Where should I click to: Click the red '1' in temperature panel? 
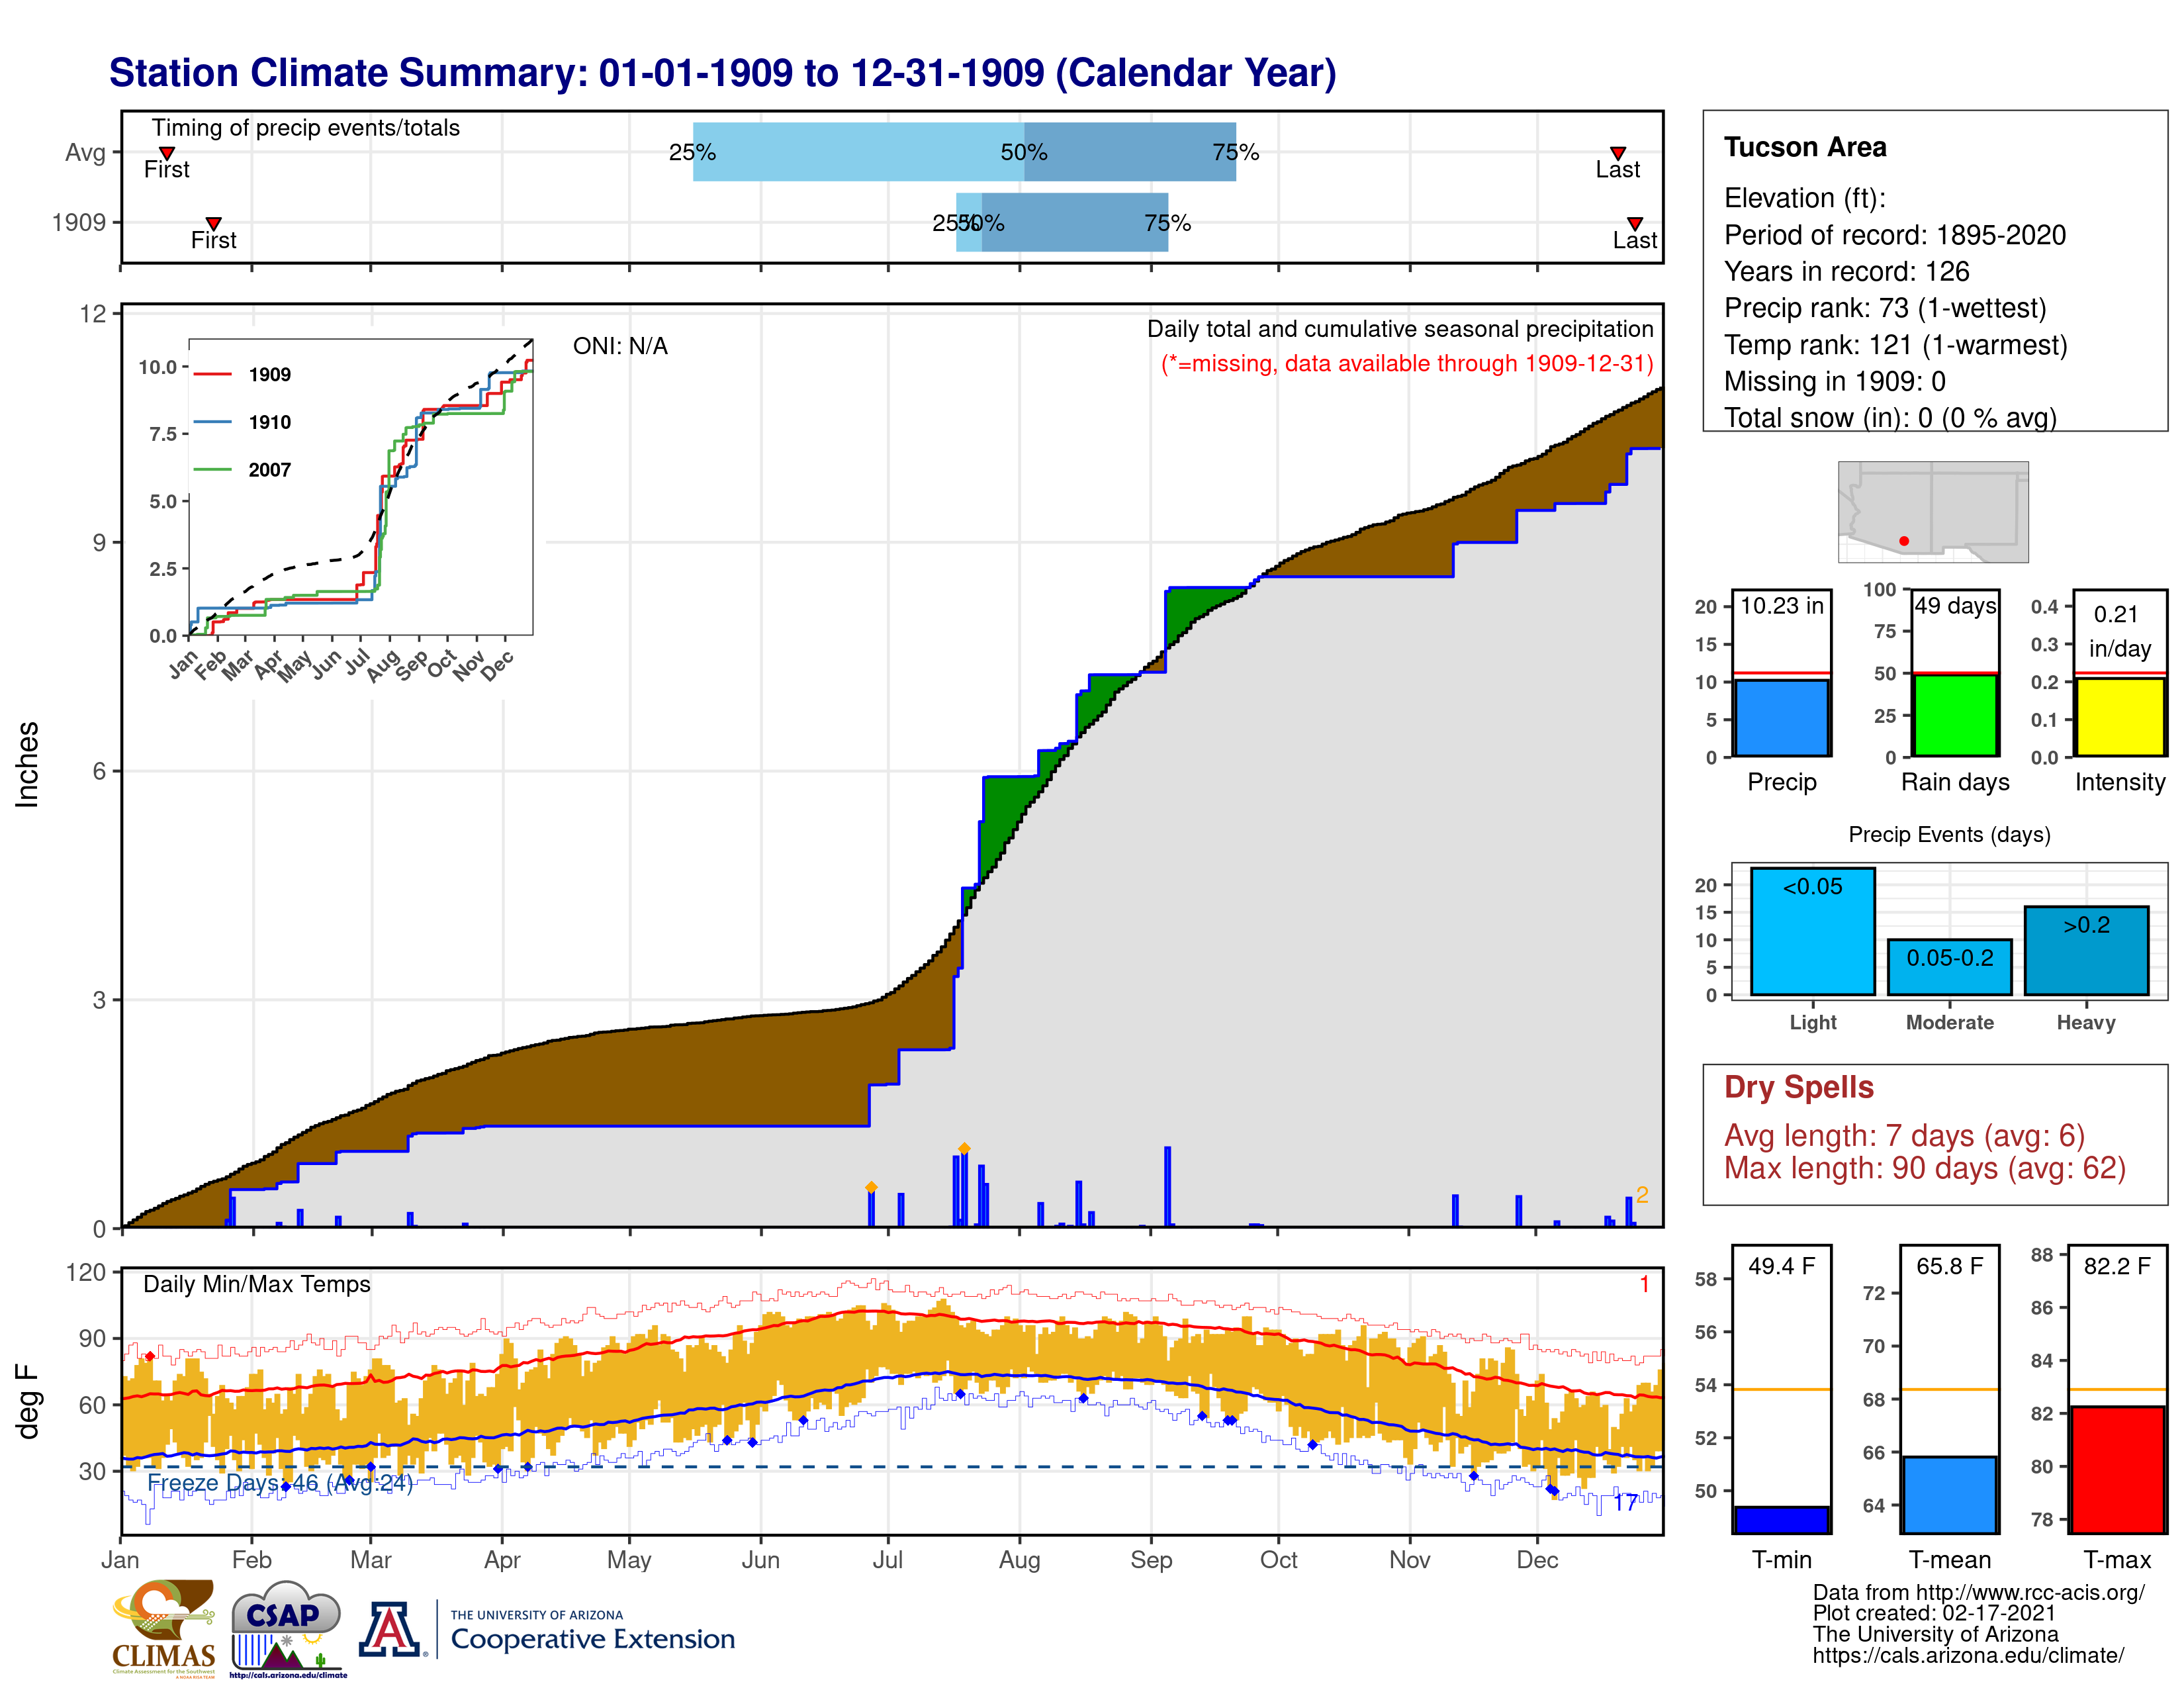[1644, 1284]
